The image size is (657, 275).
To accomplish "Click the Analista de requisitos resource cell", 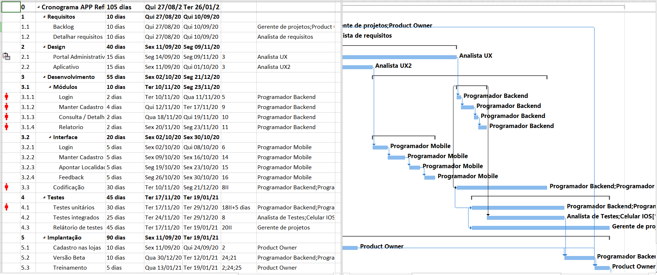I will 296,37.
